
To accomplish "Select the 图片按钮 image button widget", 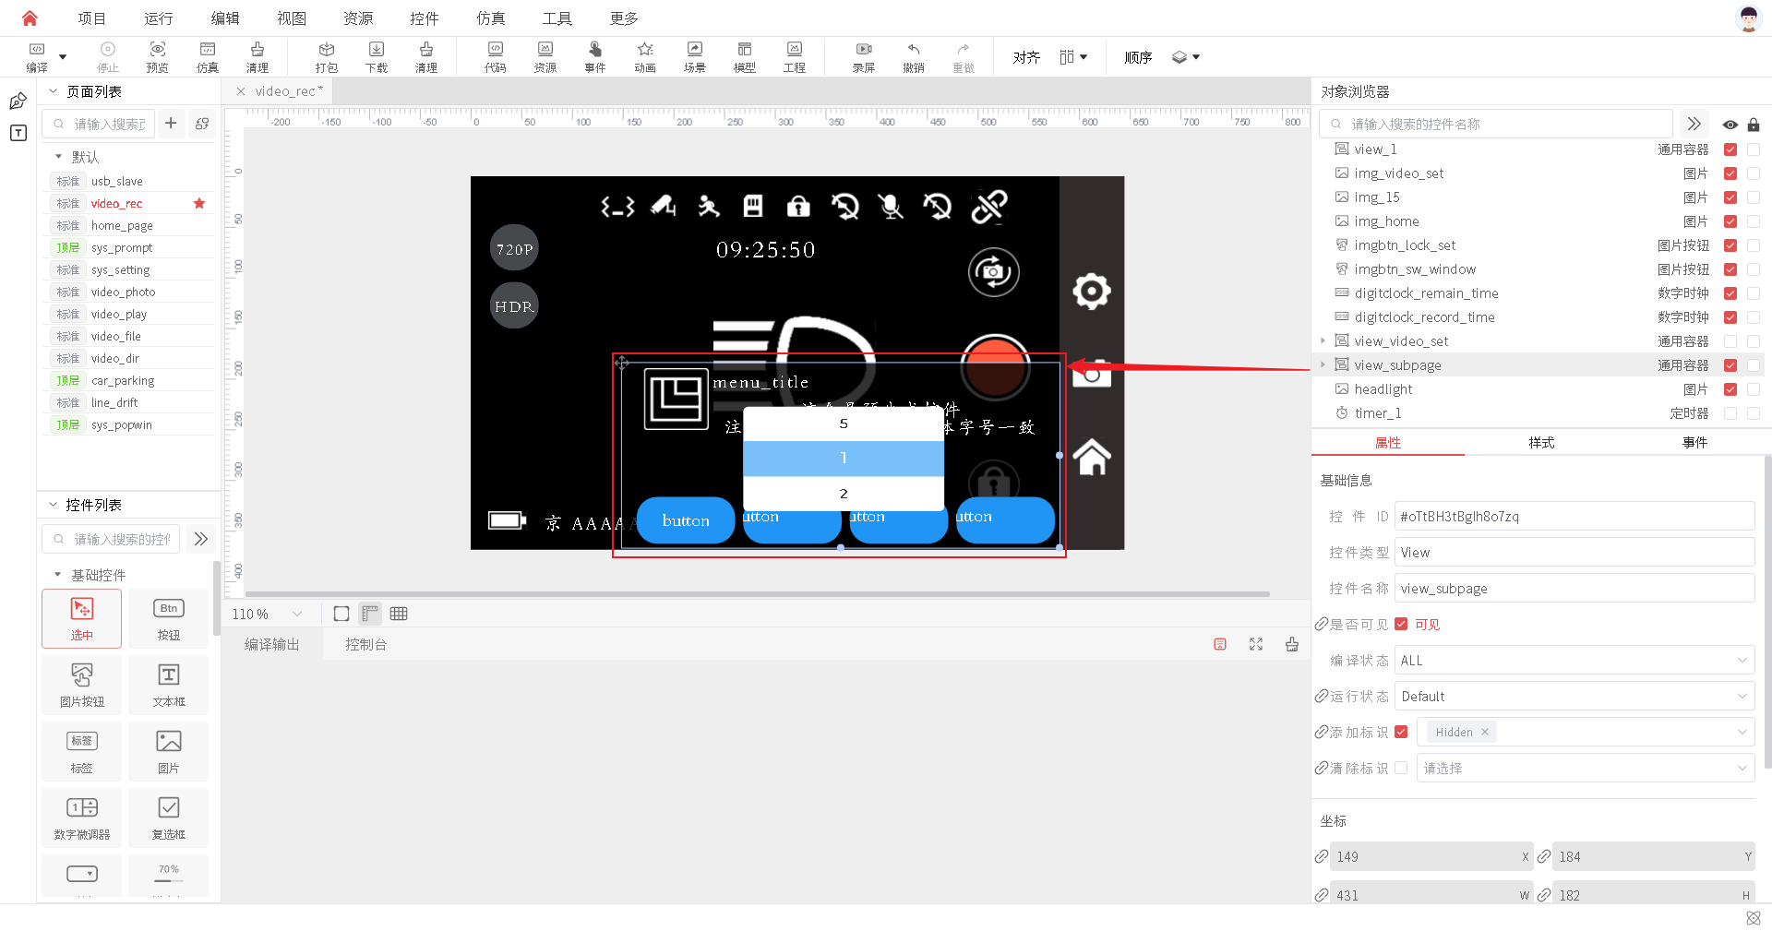I will coord(82,685).
